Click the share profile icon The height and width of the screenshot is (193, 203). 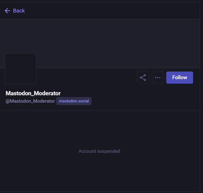pyautogui.click(x=143, y=78)
